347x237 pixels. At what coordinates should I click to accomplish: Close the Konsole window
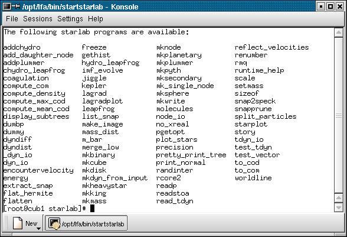pos(339,7)
